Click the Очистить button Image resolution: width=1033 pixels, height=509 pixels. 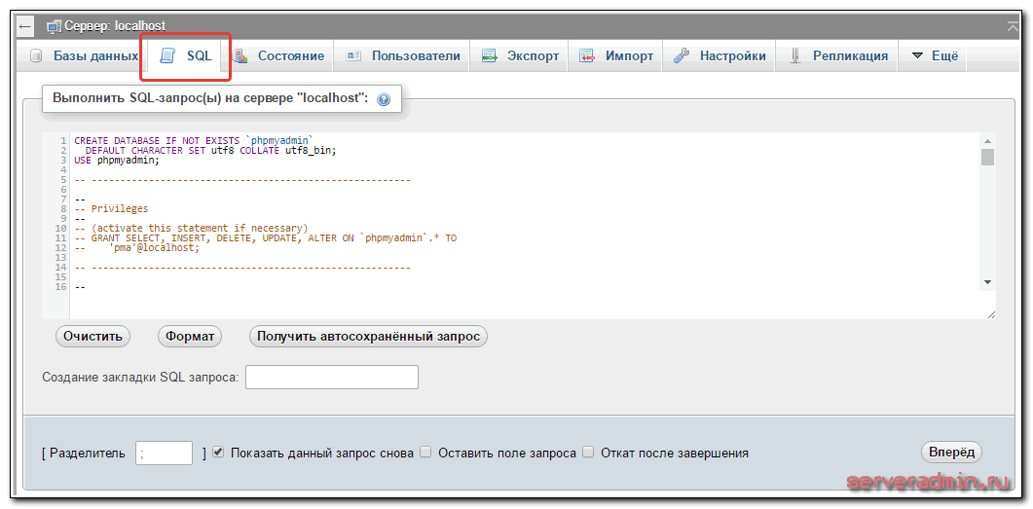tap(92, 337)
